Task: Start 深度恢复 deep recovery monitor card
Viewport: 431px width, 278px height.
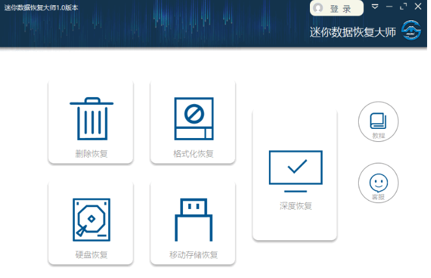Action: point(295,174)
